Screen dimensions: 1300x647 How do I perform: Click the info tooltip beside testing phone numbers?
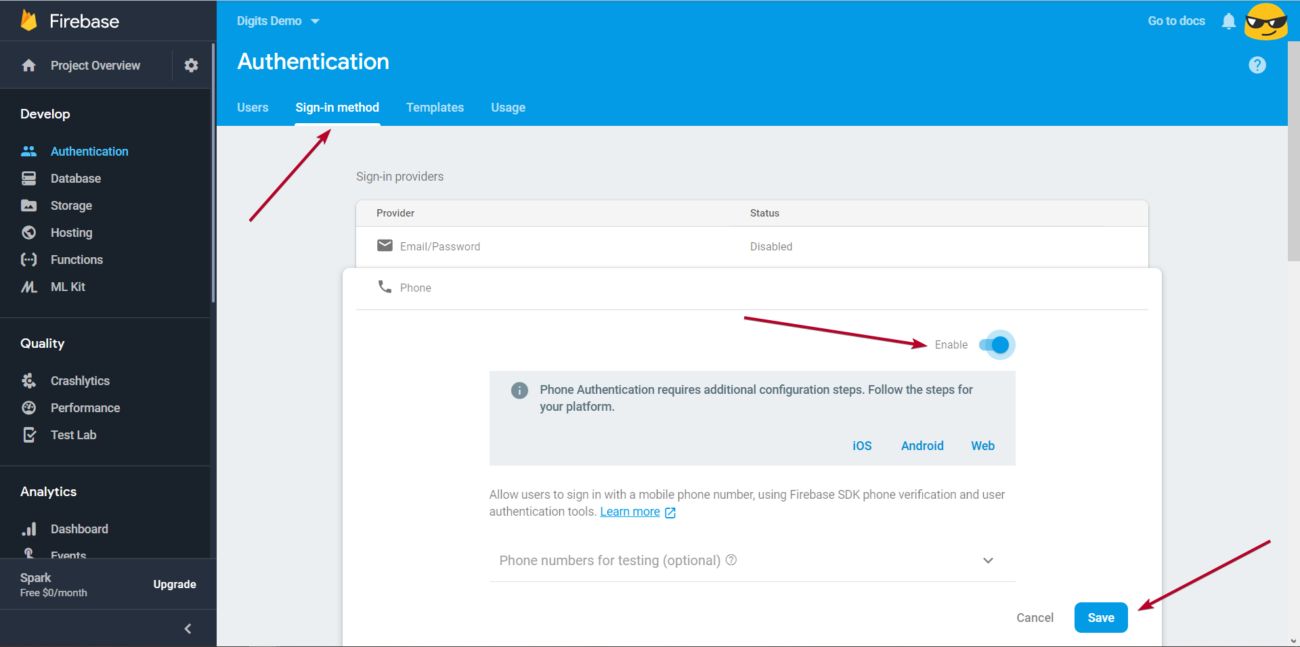click(731, 560)
